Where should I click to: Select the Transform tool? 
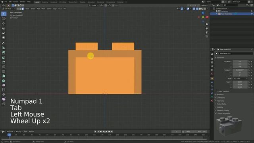4,38
